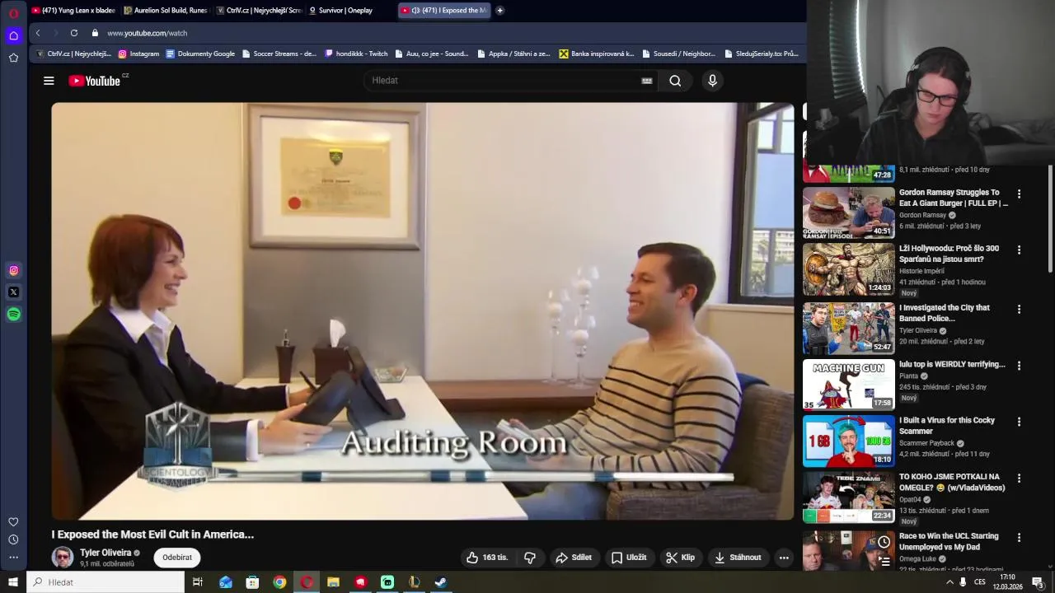
Task: Open lulu top WEIRDLY terrifying thumbnail
Action: pos(849,385)
